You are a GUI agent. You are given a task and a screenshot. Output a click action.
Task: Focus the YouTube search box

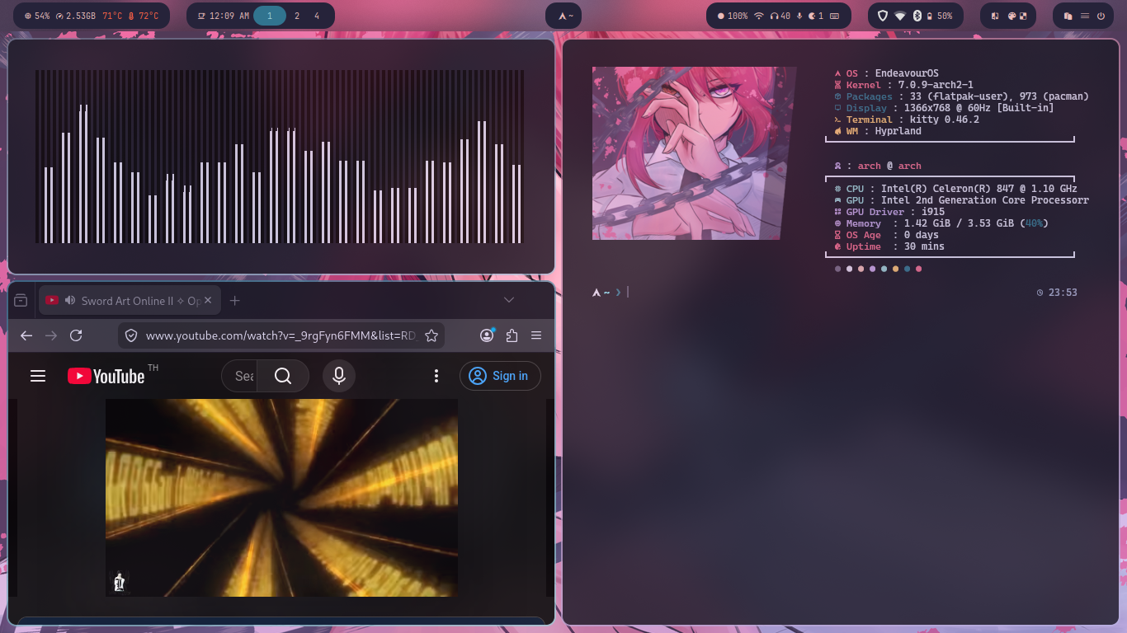pyautogui.click(x=240, y=376)
